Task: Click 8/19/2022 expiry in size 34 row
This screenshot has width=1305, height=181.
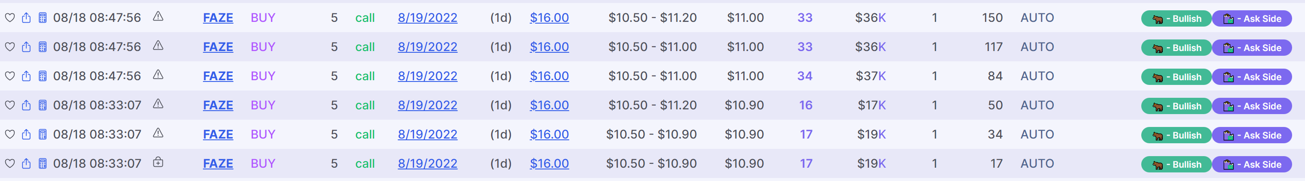Action: (x=427, y=135)
